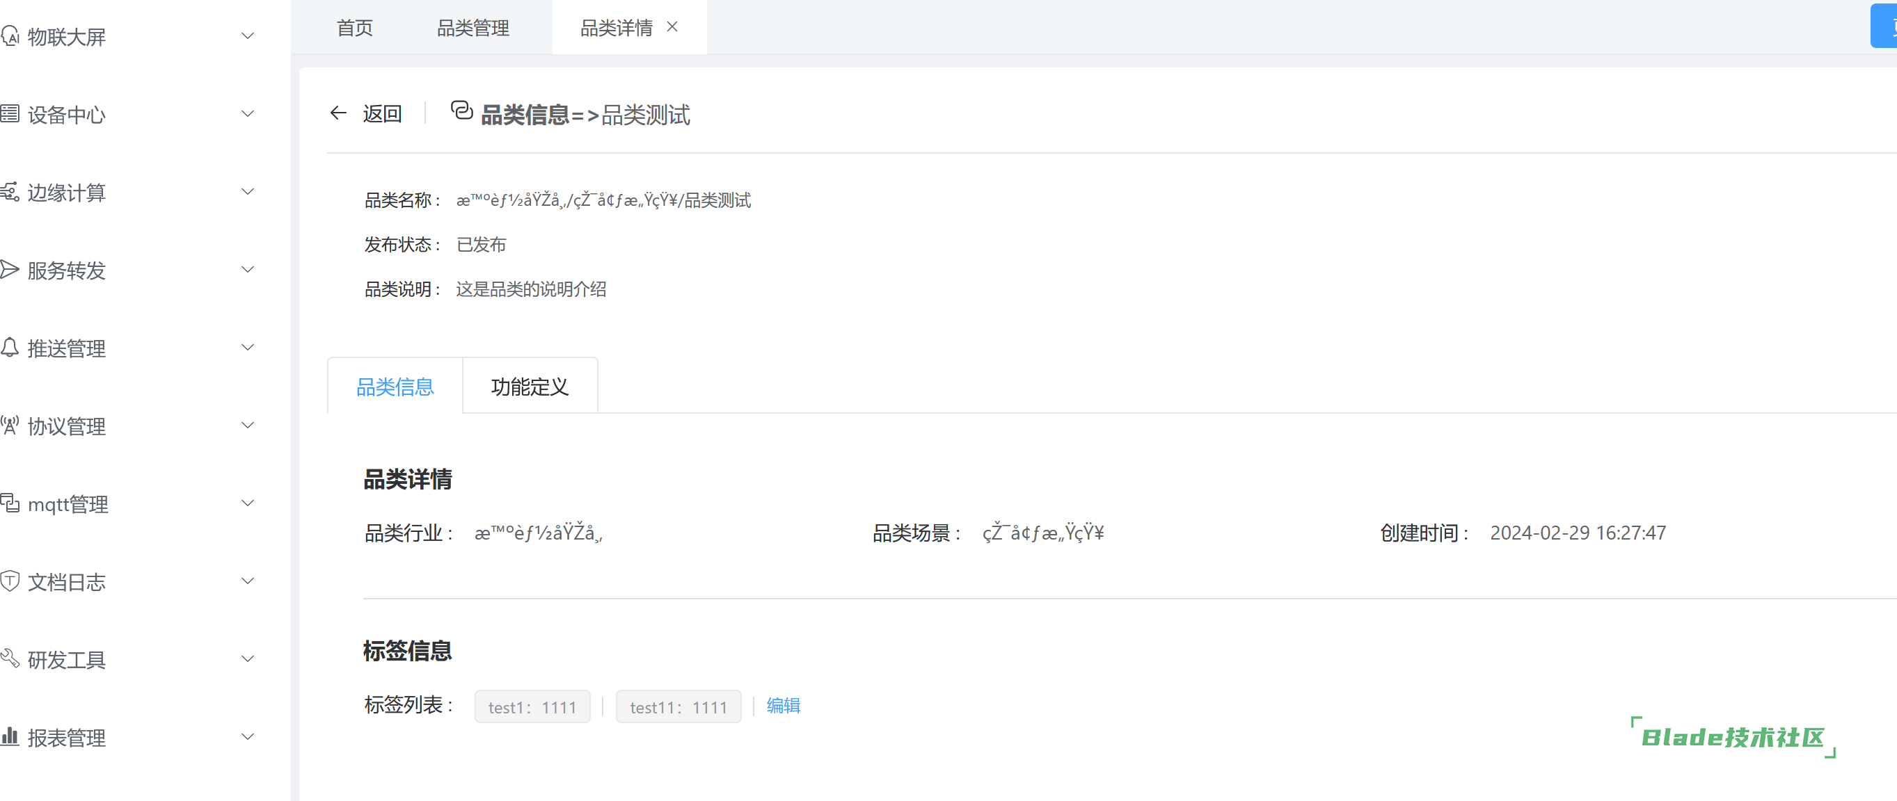
Task: Close the 品类详情 tab
Action: coord(672,27)
